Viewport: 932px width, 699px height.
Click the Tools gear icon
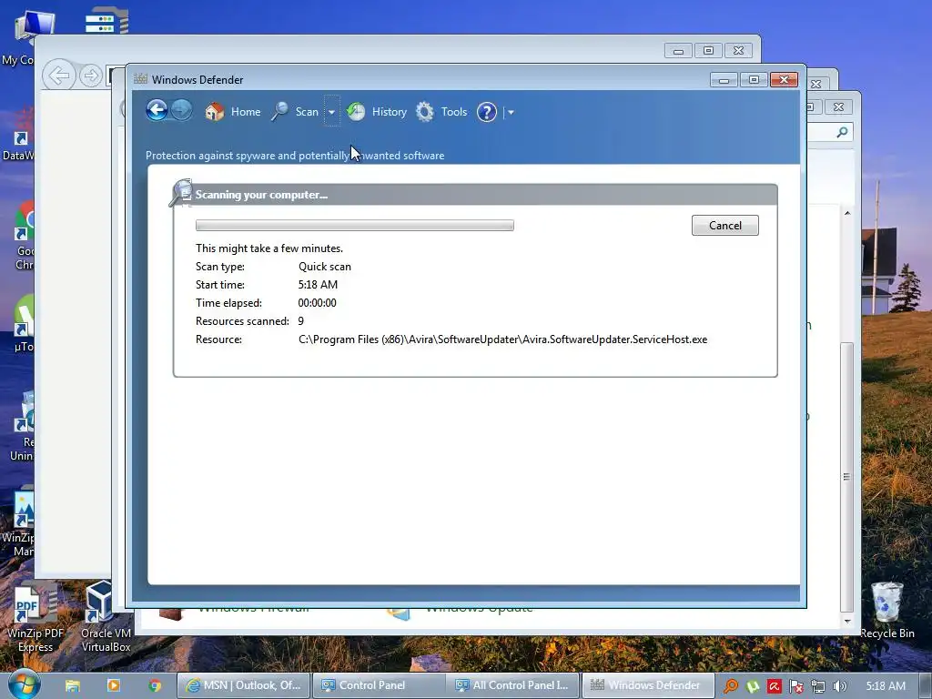425,112
